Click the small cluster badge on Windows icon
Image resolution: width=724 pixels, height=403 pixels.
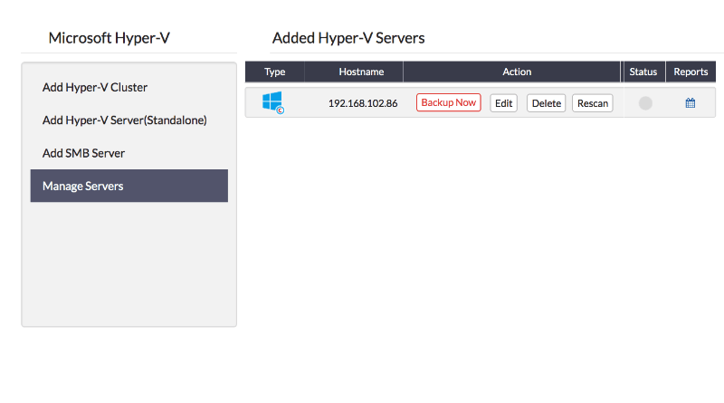point(280,110)
